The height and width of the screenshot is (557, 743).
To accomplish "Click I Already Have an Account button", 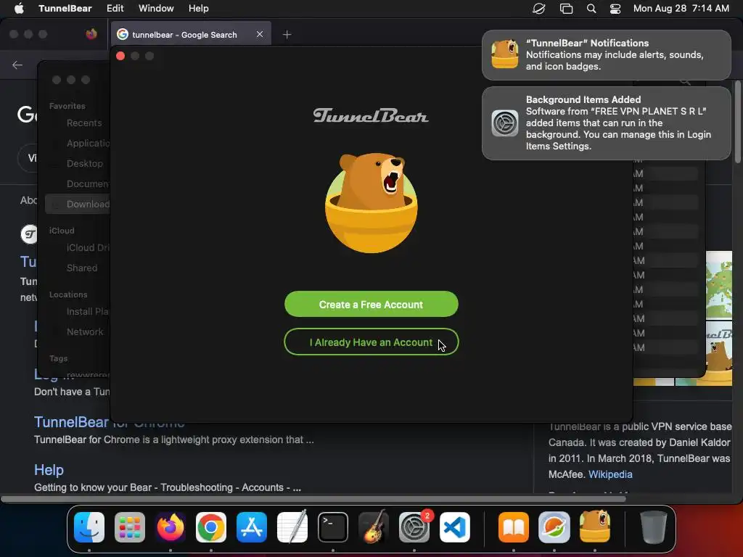I will pos(371,342).
